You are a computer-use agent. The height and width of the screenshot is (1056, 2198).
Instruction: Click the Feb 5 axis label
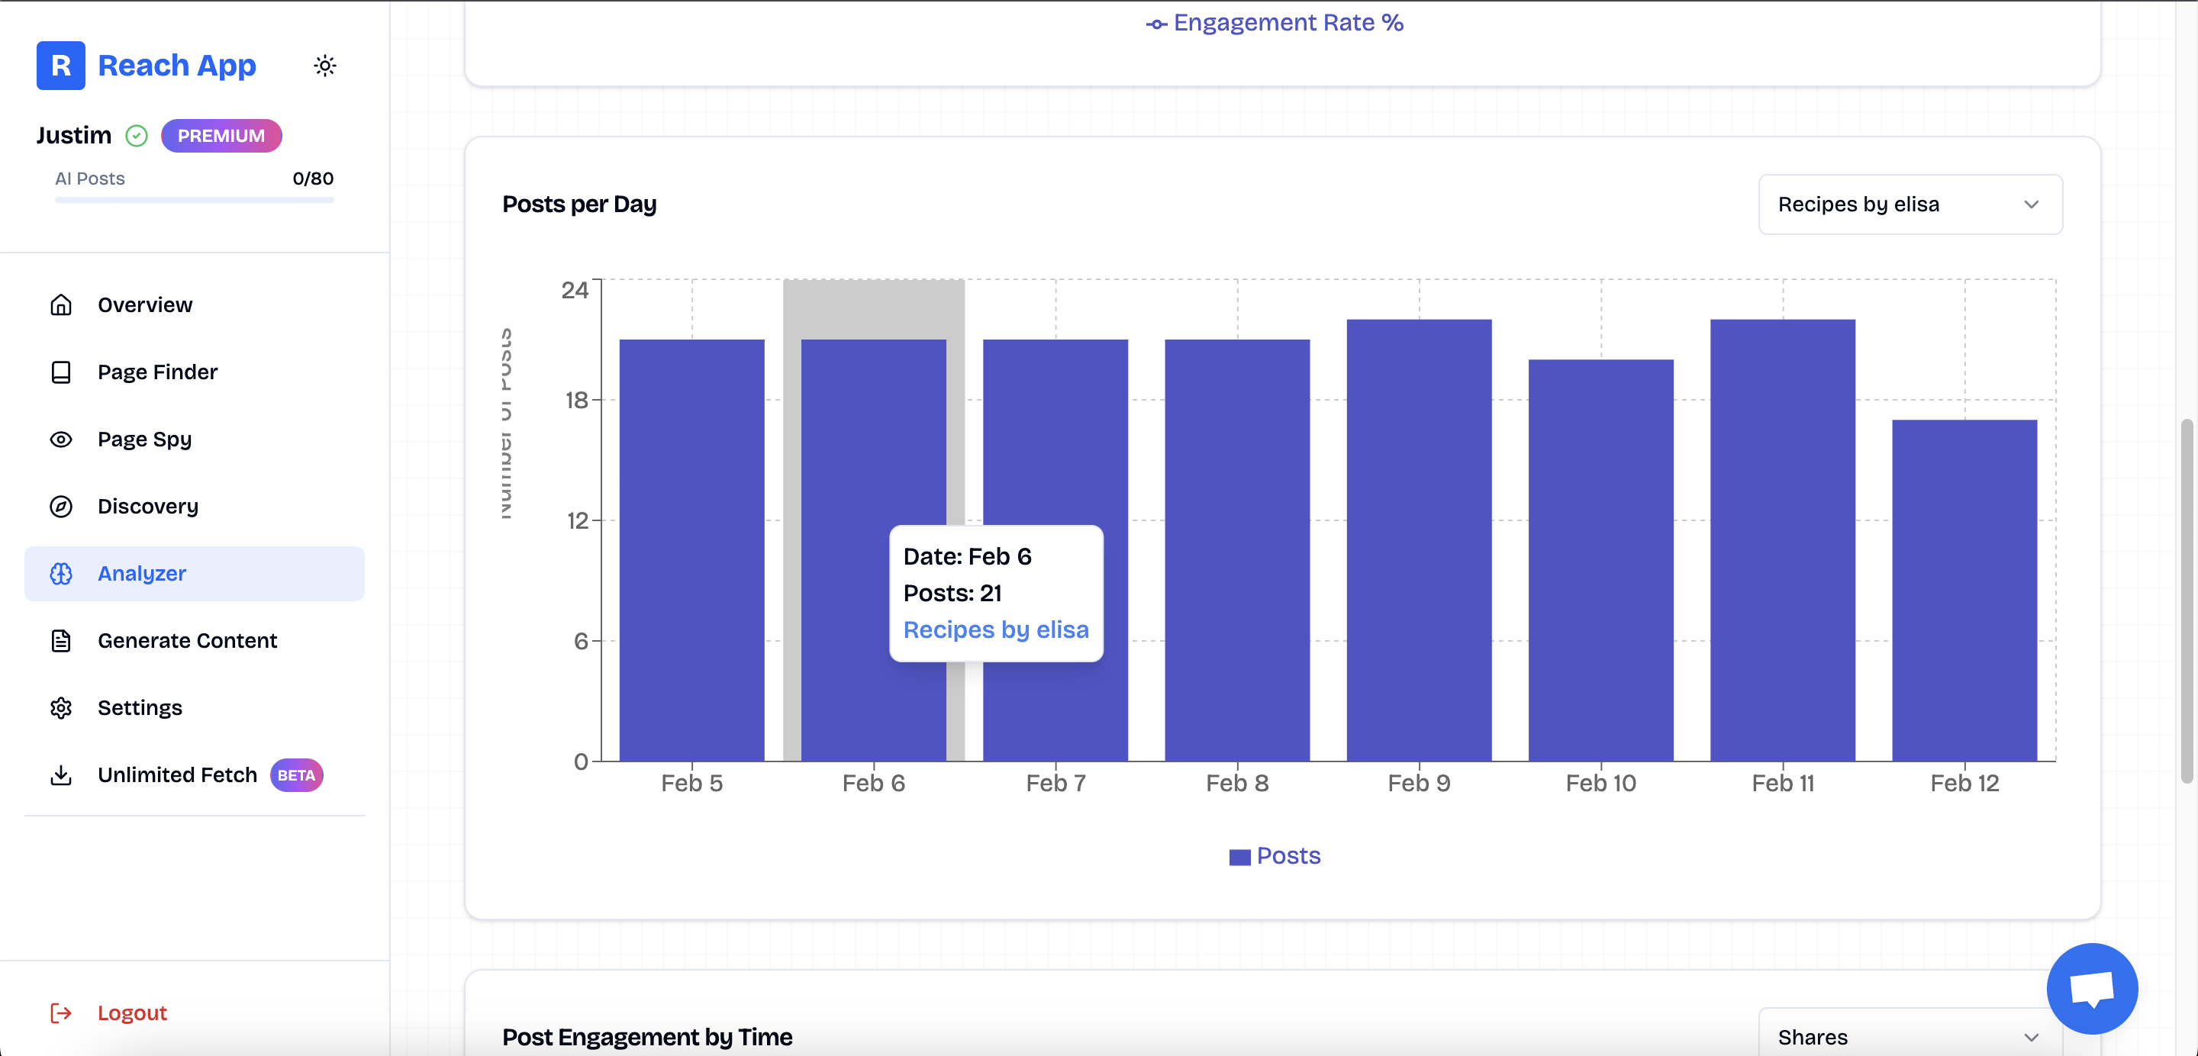click(692, 783)
